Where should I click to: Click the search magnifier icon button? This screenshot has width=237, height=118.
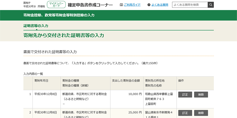[211, 5]
